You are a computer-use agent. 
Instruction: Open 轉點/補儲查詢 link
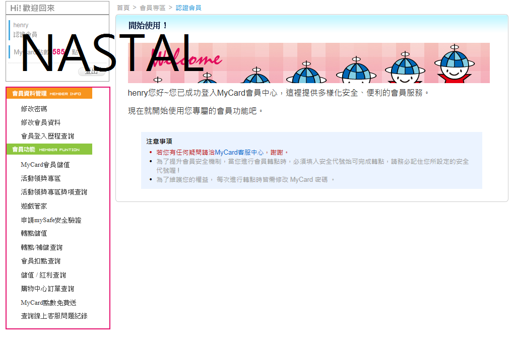pos(42,247)
